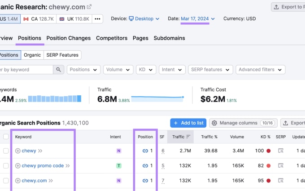Click N intent badge for chewy.com
The image size is (305, 191).
click(x=119, y=181)
